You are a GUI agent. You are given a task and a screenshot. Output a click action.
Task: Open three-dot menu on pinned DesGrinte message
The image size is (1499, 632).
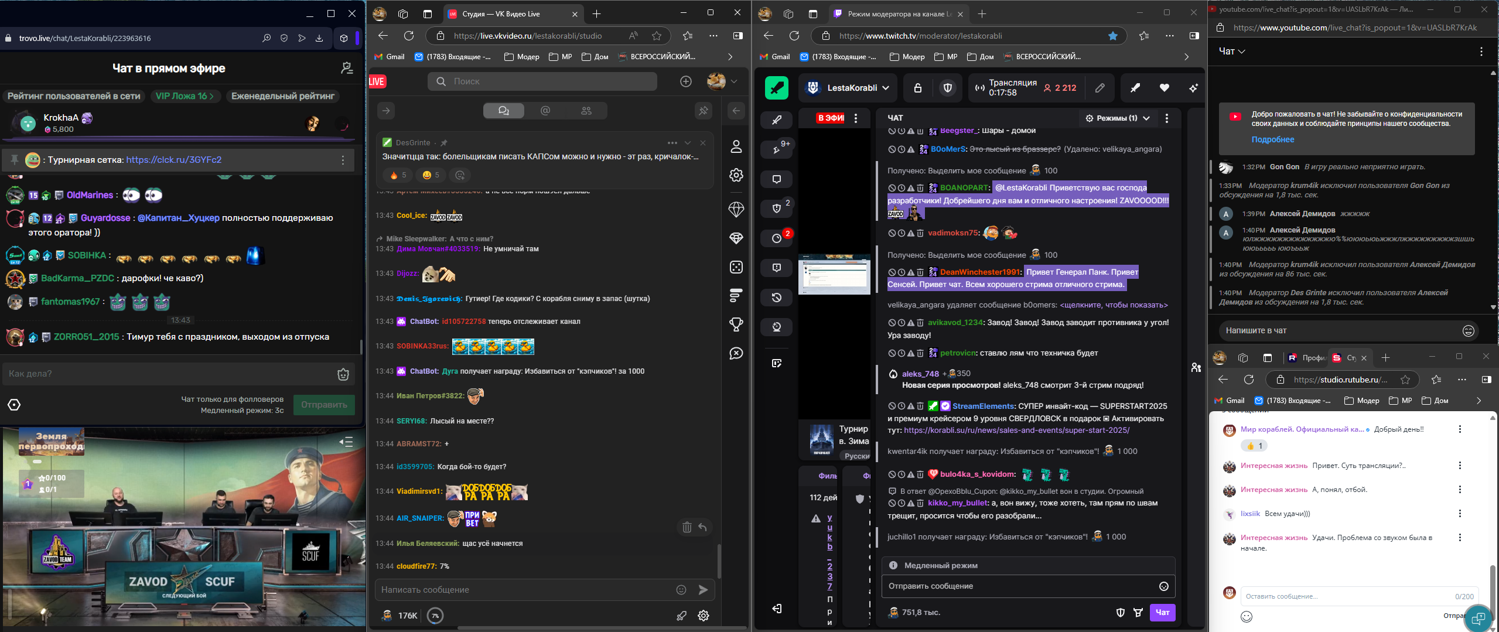point(672,143)
